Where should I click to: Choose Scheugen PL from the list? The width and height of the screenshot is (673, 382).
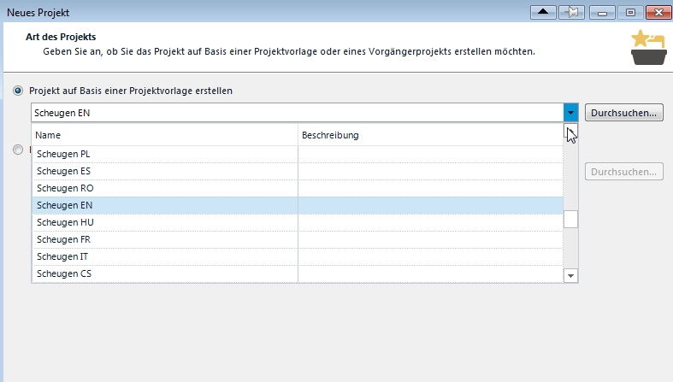pos(297,154)
